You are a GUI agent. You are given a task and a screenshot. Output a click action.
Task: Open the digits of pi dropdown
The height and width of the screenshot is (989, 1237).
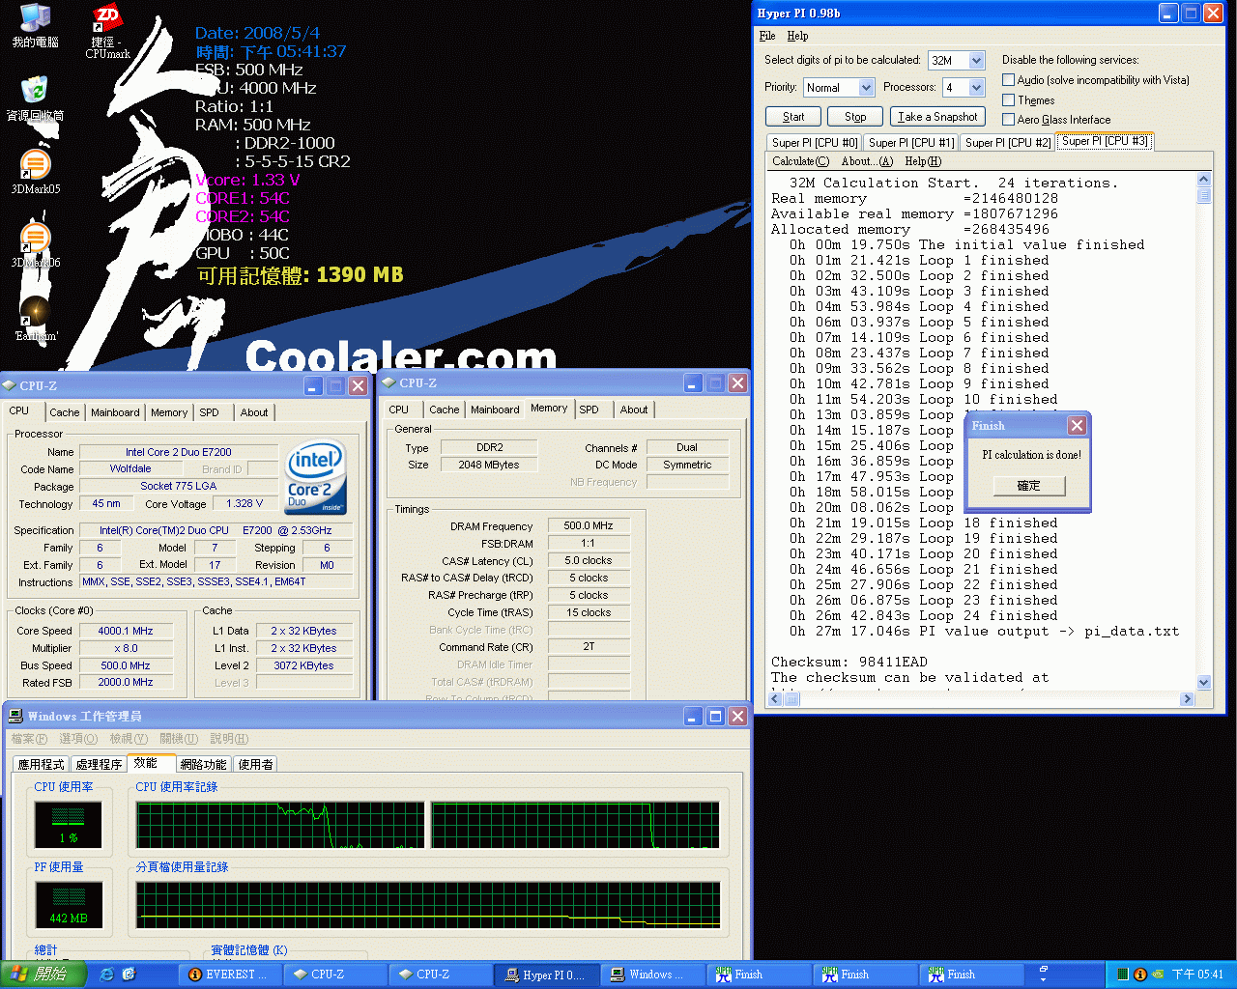click(976, 60)
